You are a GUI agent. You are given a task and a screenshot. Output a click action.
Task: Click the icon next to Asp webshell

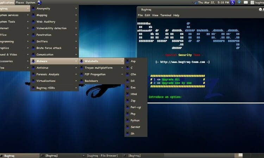point(127,61)
